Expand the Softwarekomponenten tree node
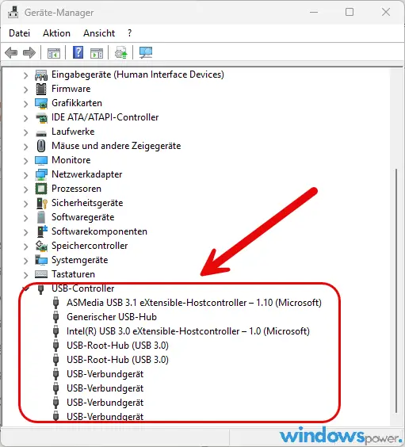Viewport: 405px width, 447px height. (25, 232)
